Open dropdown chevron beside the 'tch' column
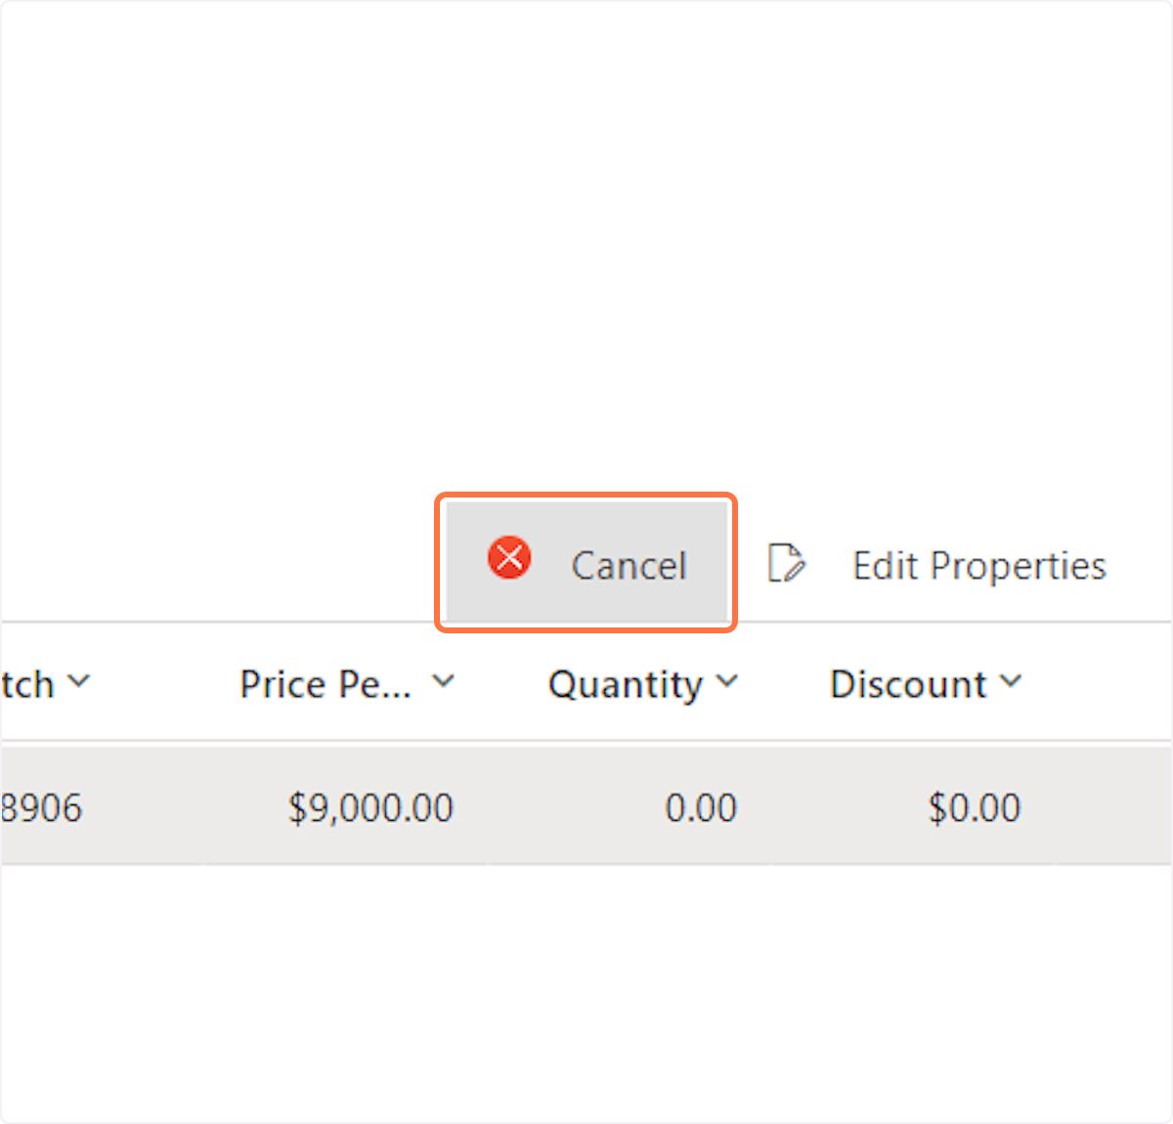 (79, 681)
